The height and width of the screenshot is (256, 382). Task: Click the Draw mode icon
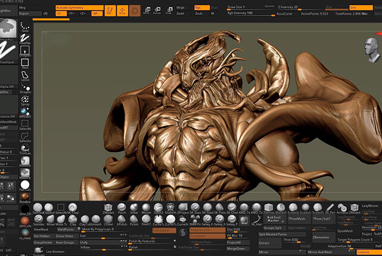123,10
